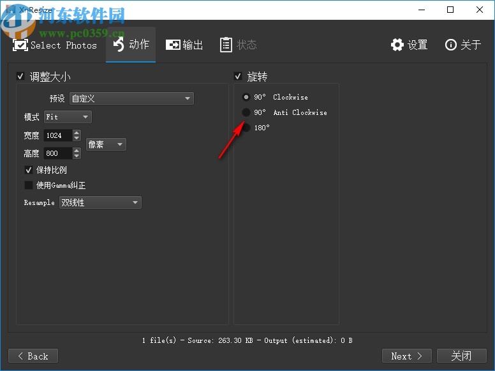Viewport: 495px width, 371px height.
Task: Open 设置 settings
Action: (x=409, y=45)
